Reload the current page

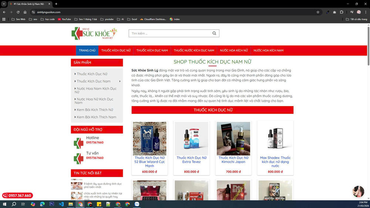click(x=18, y=12)
